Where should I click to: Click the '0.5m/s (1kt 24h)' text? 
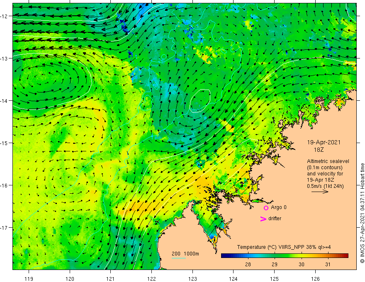coord(325,186)
